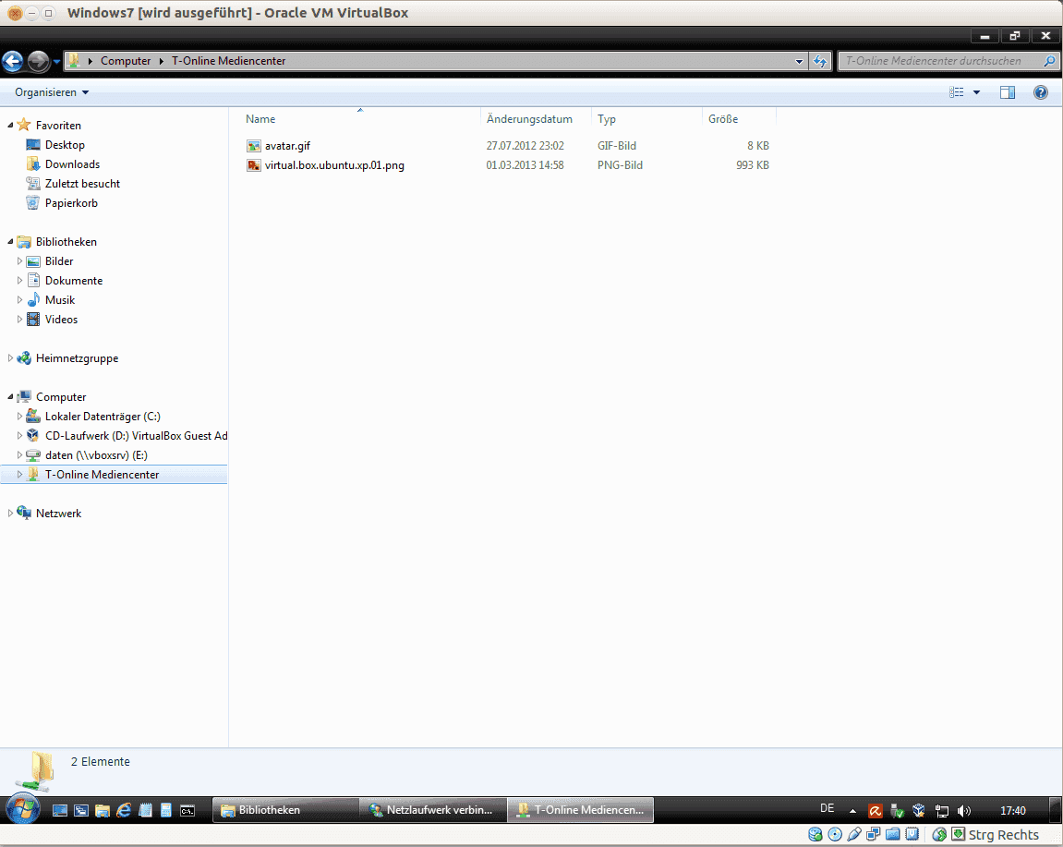Expand the Bilder library

tap(19, 261)
